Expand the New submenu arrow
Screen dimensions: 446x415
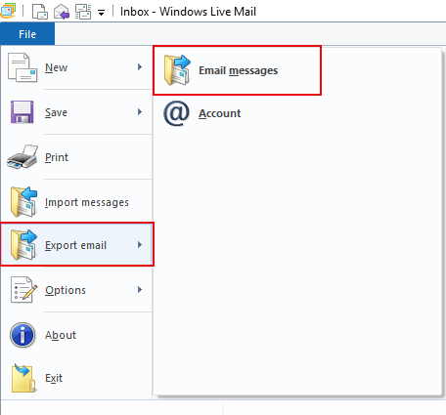click(140, 67)
